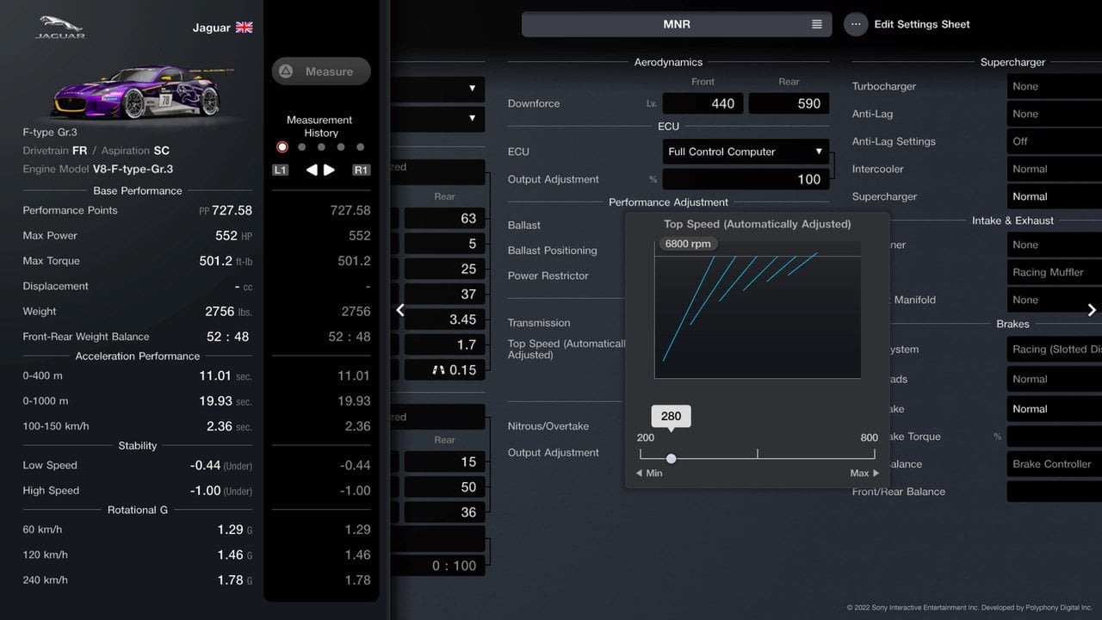This screenshot has height=620, width=1102.
Task: Open the Intercooler Normal dropdown
Action: click(1055, 169)
